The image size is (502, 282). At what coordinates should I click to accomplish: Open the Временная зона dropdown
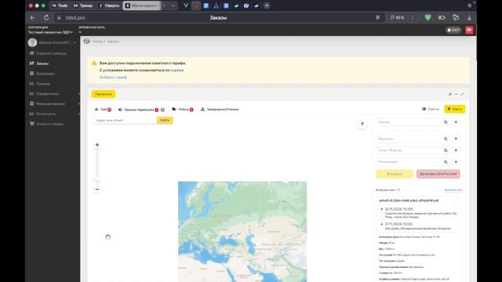click(80, 32)
